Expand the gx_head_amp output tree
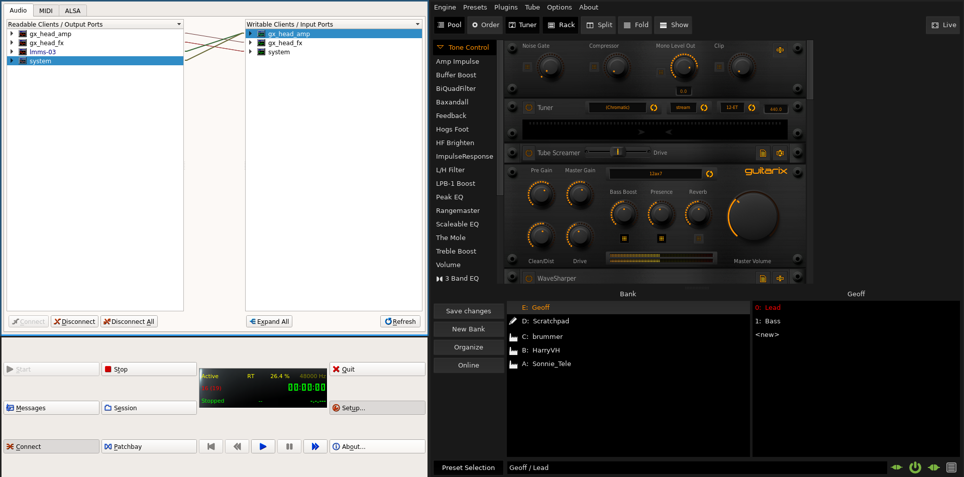Screen dimensions: 964x477 [12, 34]
